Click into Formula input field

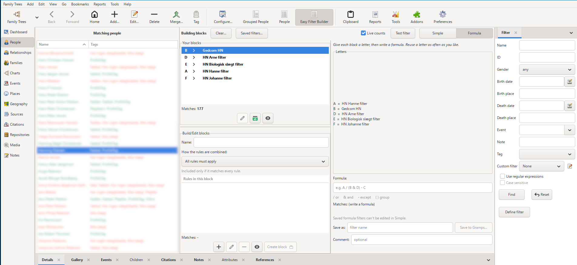(412, 188)
